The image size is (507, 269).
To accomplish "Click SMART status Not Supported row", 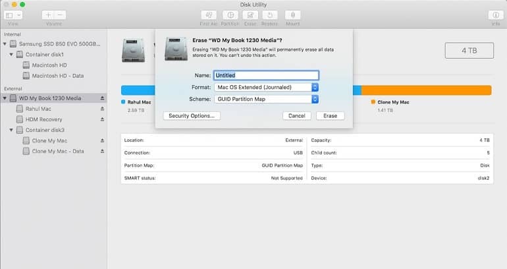I will (213, 178).
